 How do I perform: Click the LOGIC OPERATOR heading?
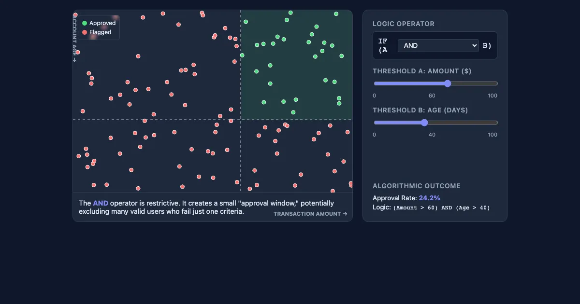[404, 24]
